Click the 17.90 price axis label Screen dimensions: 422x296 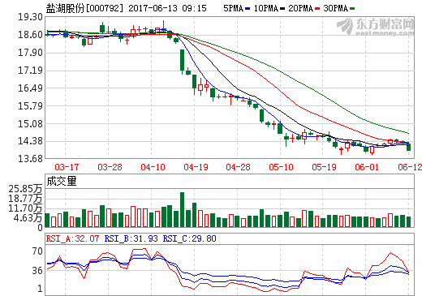(31, 53)
